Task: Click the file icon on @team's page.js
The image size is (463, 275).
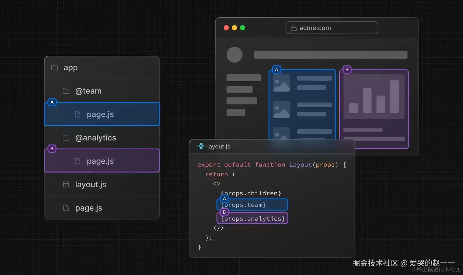Action: click(x=77, y=114)
